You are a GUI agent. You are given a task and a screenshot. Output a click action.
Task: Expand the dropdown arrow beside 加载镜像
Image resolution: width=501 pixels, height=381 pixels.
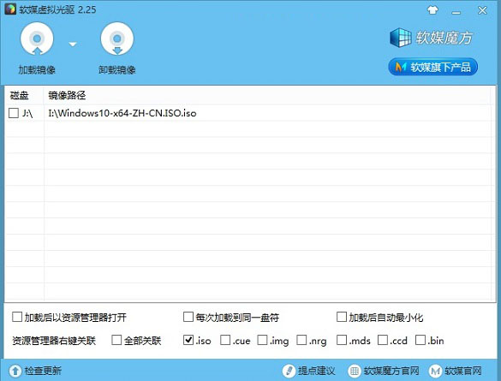[73, 44]
